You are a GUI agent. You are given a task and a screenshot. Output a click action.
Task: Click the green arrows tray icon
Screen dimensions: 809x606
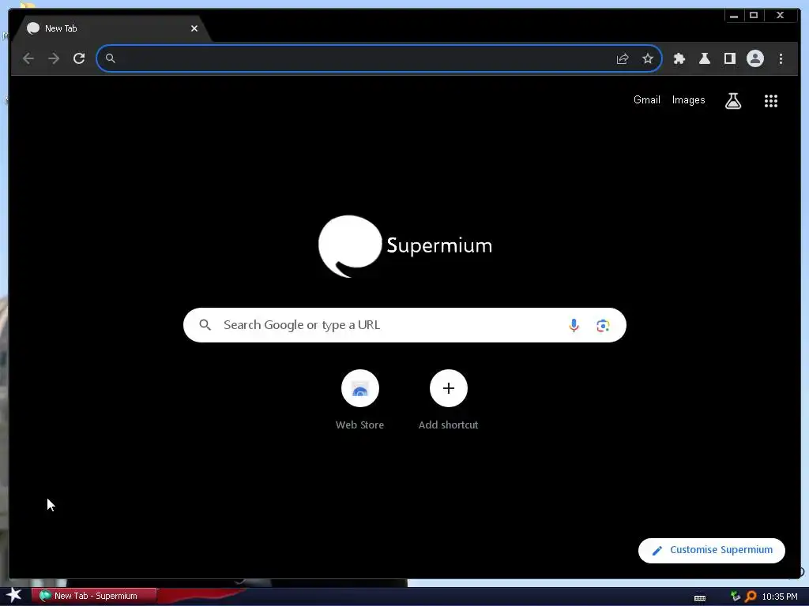click(736, 597)
